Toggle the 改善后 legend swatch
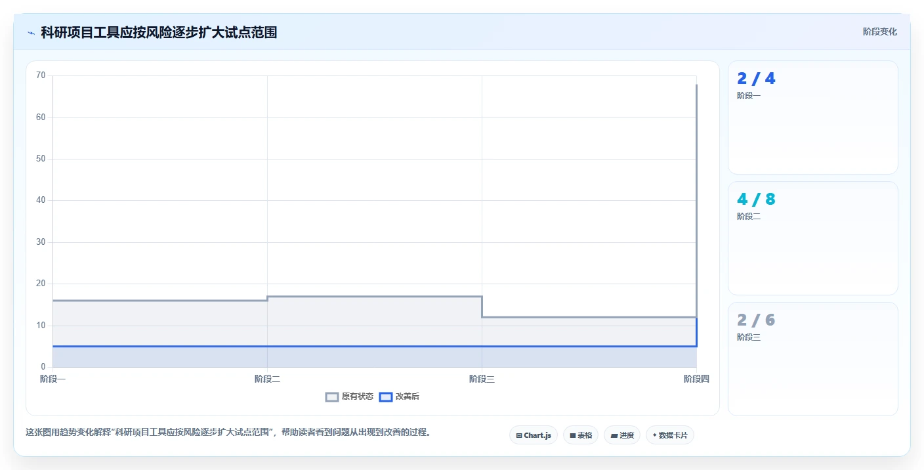924x470 pixels. point(386,396)
